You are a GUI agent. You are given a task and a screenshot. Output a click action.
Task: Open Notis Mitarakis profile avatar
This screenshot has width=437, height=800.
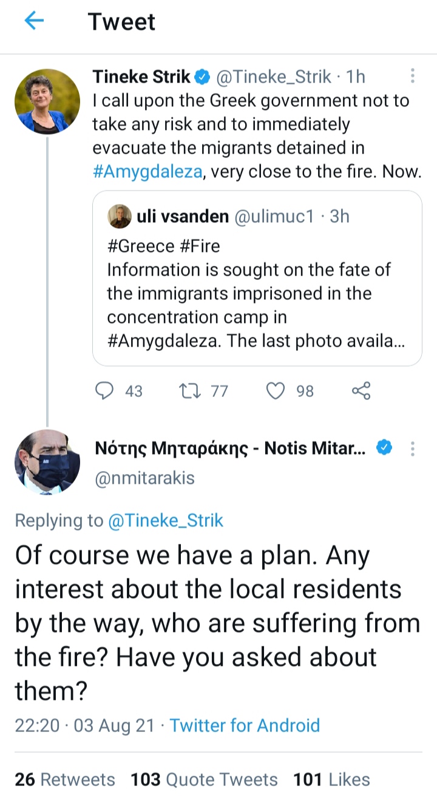(x=47, y=461)
